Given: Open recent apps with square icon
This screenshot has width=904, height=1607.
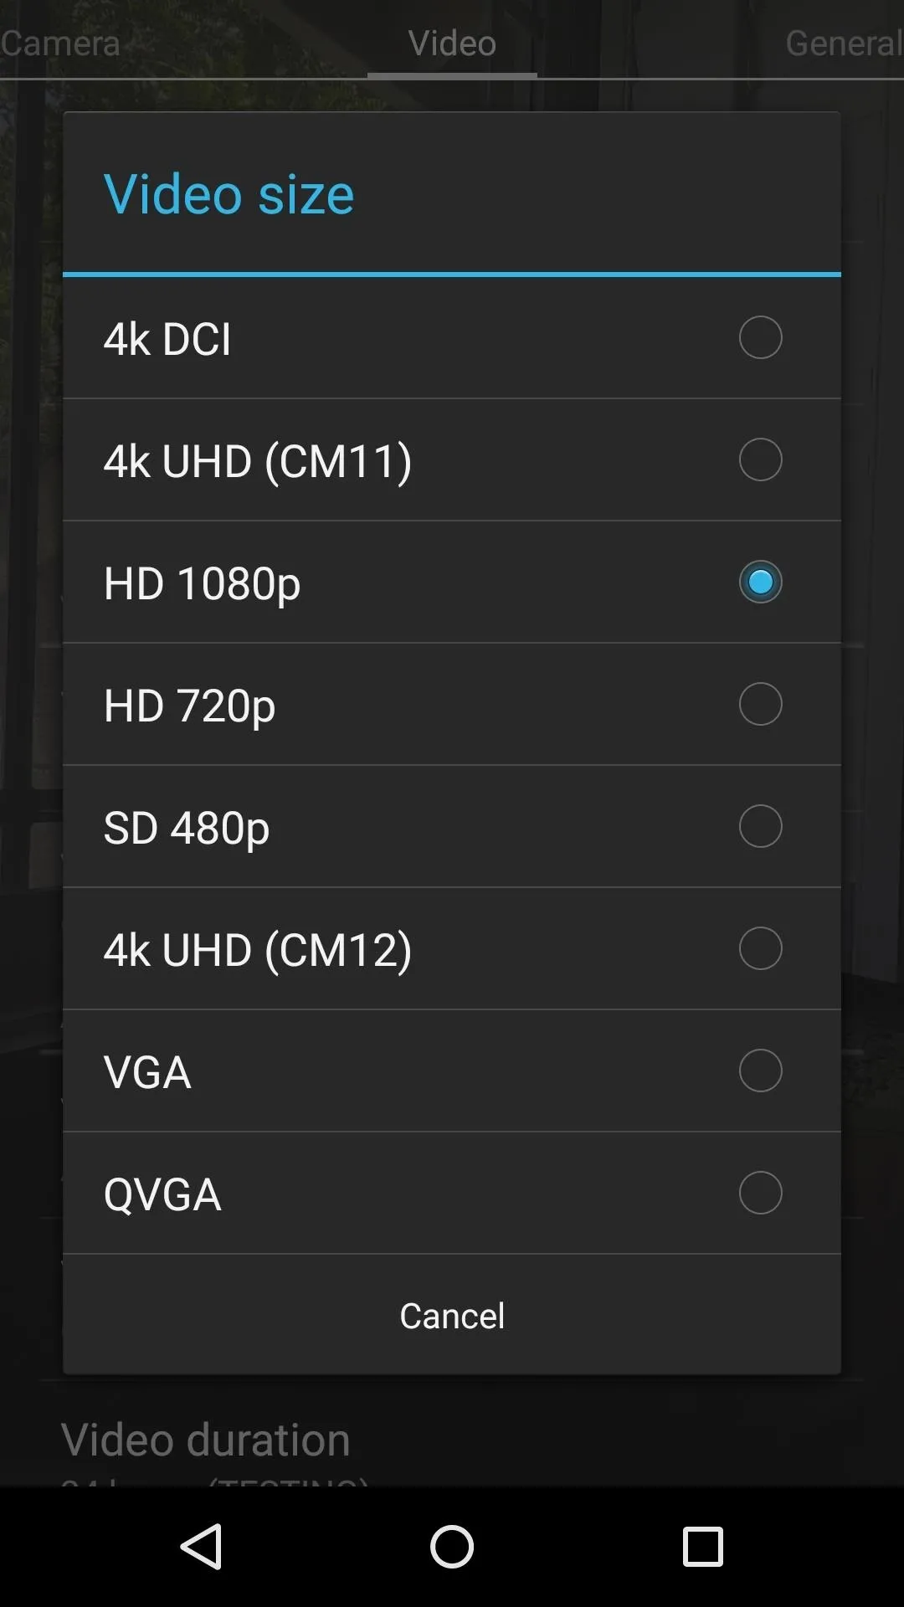Looking at the screenshot, I should tap(702, 1546).
